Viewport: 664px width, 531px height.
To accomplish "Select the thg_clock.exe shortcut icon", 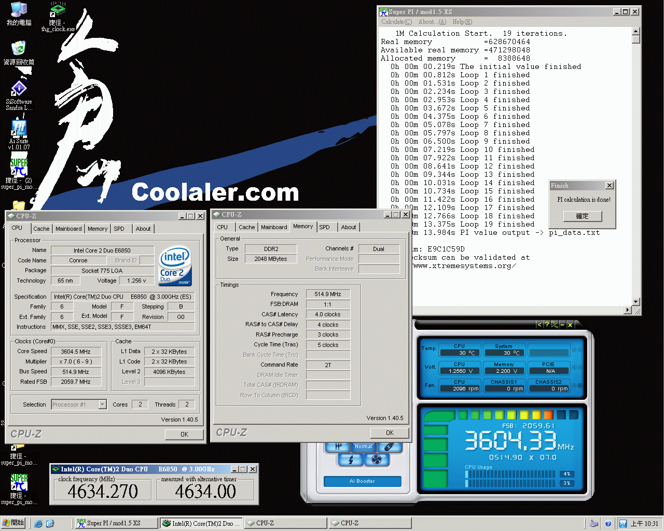I will (58, 17).
